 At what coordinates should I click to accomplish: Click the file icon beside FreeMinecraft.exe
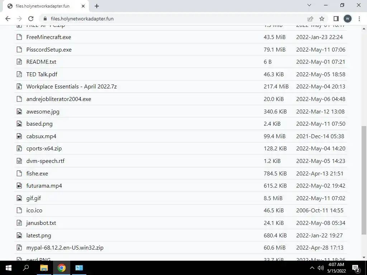19,37
